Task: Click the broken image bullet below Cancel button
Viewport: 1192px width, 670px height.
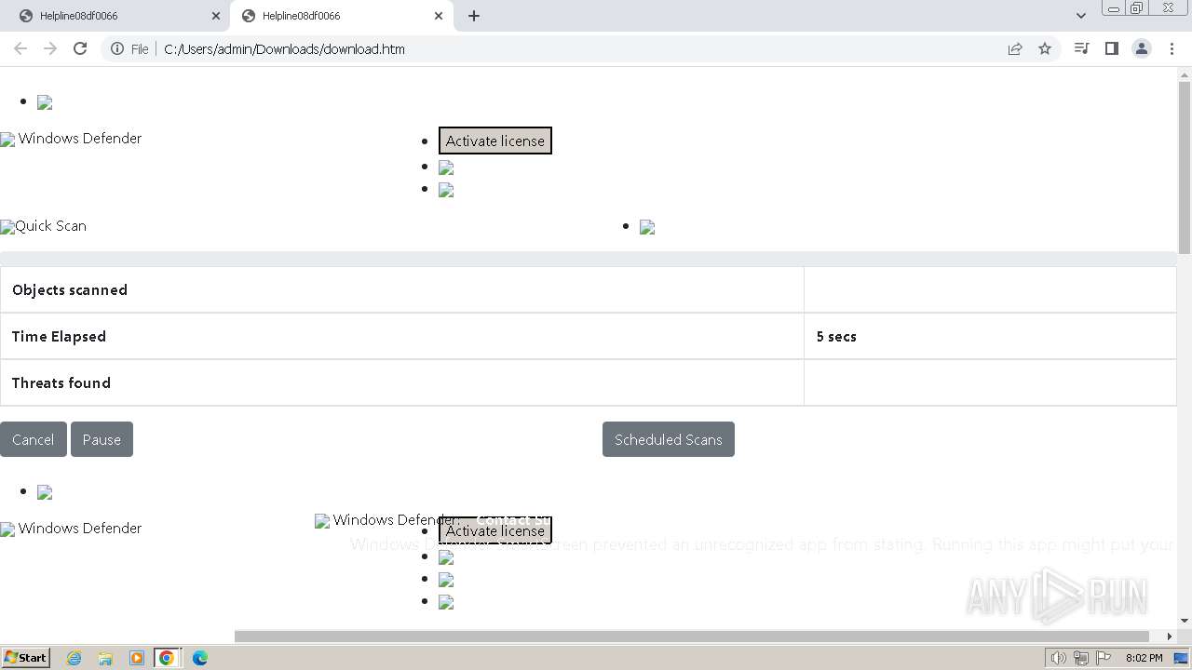Action: 45,492
